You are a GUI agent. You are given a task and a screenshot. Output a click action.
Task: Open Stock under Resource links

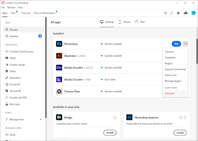coord(10,135)
